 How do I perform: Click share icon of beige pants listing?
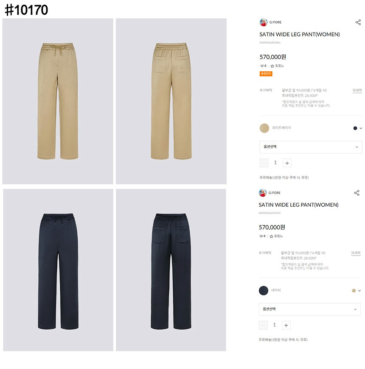click(358, 22)
